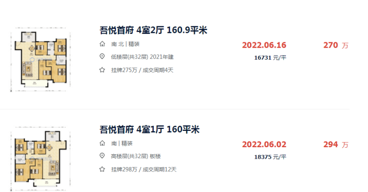Click text 挂牌275万 / 成交周期4天
368x192 pixels.
pos(142,70)
